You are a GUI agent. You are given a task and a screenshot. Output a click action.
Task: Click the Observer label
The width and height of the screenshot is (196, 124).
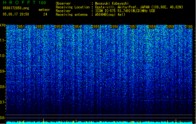[x=63, y=3]
